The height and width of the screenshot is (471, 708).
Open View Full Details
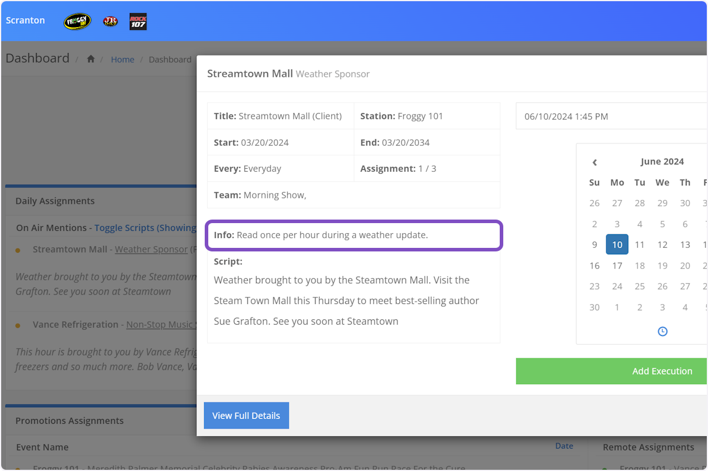[x=246, y=416]
